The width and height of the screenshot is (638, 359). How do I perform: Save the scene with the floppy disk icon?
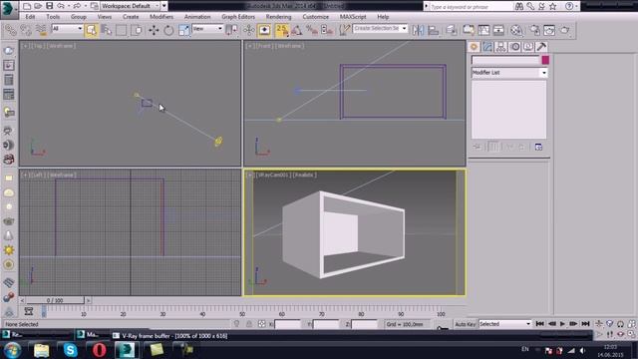pos(49,6)
